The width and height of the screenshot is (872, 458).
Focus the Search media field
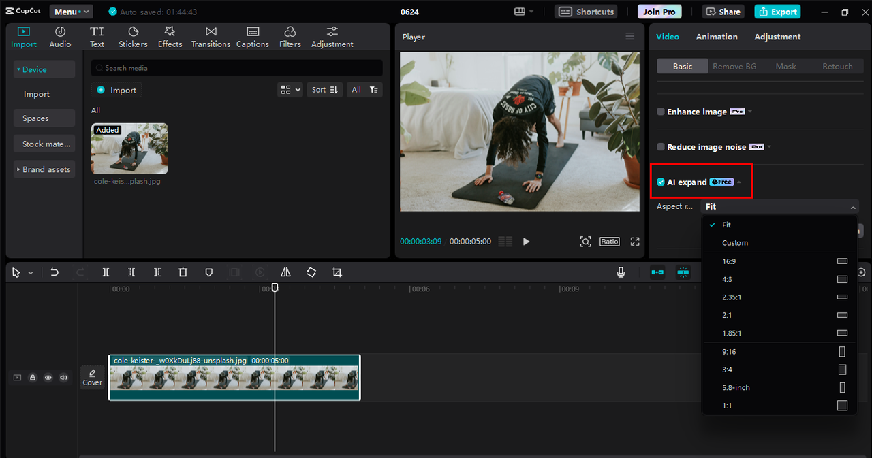point(237,68)
